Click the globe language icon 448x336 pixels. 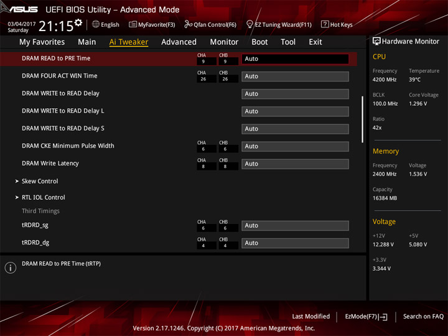96,24
